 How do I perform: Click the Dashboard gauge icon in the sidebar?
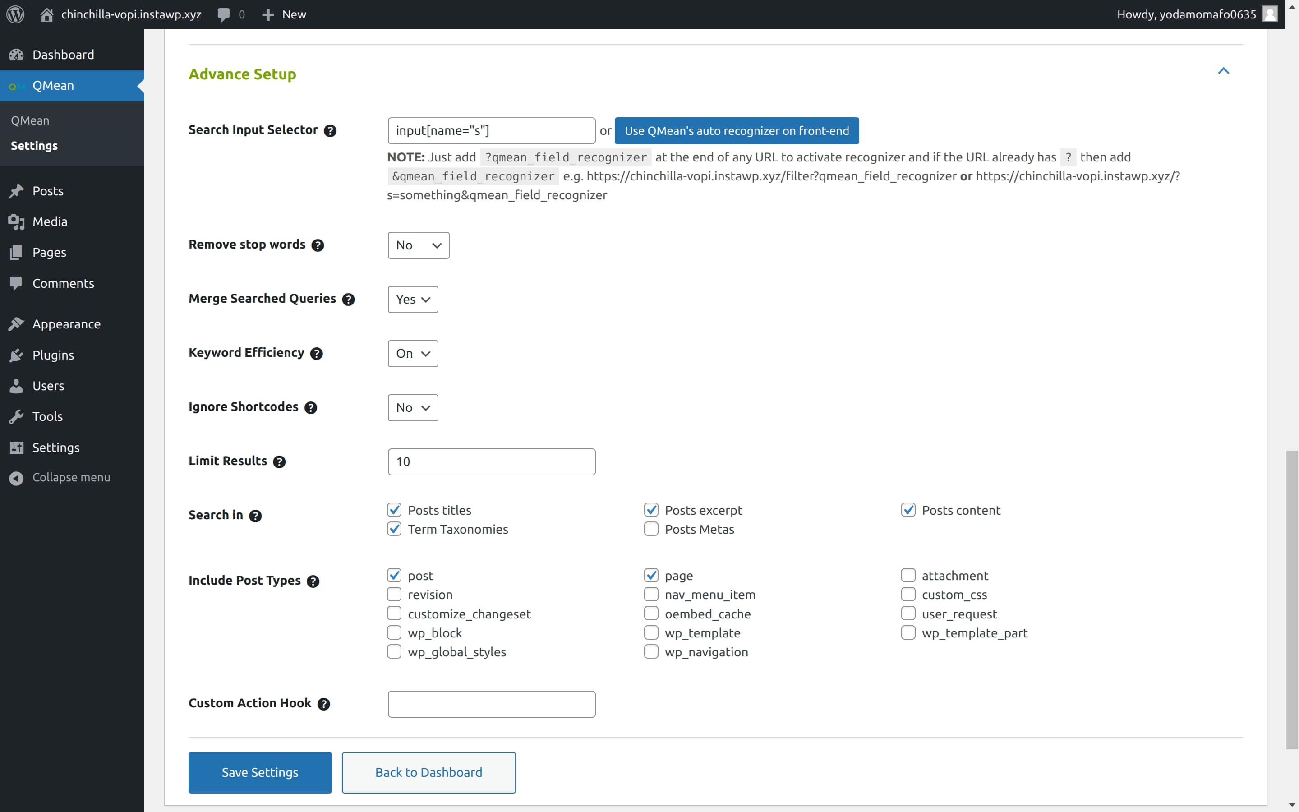click(16, 55)
